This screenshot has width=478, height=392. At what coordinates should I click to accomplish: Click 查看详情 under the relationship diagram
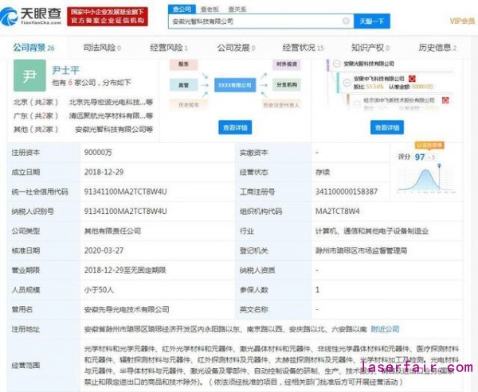pos(235,127)
